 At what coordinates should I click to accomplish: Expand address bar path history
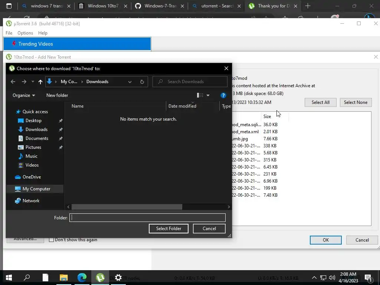(130, 82)
